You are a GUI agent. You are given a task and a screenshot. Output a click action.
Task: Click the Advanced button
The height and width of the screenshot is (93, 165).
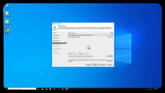click(x=110, y=61)
